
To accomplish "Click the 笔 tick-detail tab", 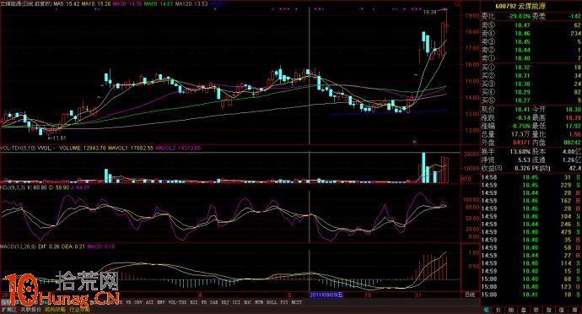I will pyautogui.click(x=487, y=310).
